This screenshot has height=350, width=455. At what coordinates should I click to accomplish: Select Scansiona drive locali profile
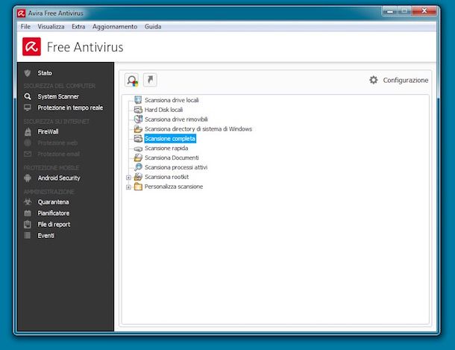[x=172, y=100]
